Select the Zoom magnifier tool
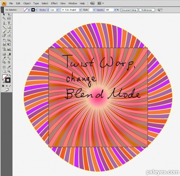180x176 pixels. (9, 71)
